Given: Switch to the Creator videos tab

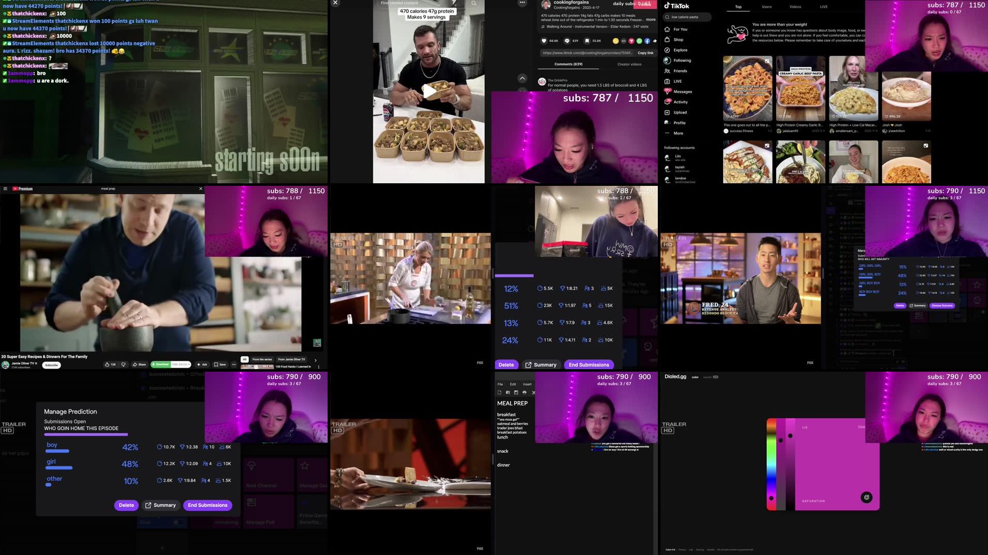Looking at the screenshot, I should [629, 64].
